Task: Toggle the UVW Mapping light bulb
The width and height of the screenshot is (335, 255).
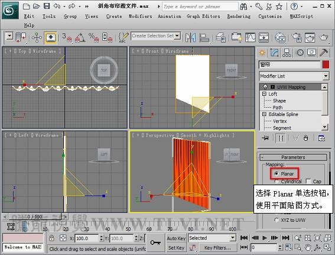Action: coord(265,87)
